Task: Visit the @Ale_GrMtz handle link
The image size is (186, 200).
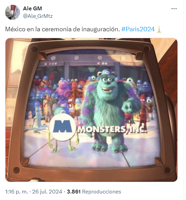Action: (x=38, y=16)
